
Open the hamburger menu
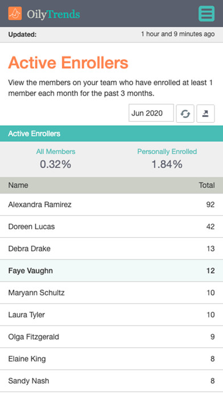[x=207, y=14]
